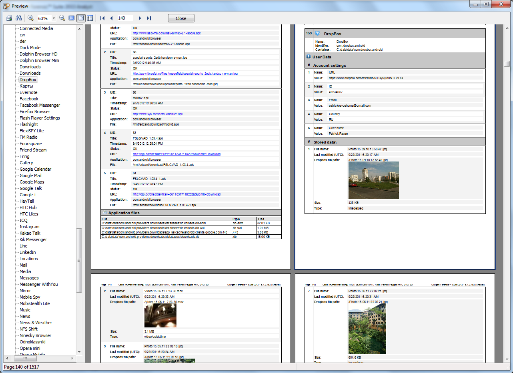Click the tree panel scroll-up arrow
Image resolution: width=513 pixels, height=373 pixels.
79,29
